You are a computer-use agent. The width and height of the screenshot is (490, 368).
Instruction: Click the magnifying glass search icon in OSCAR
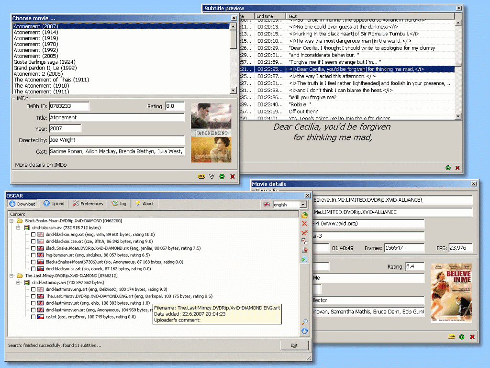(x=304, y=322)
